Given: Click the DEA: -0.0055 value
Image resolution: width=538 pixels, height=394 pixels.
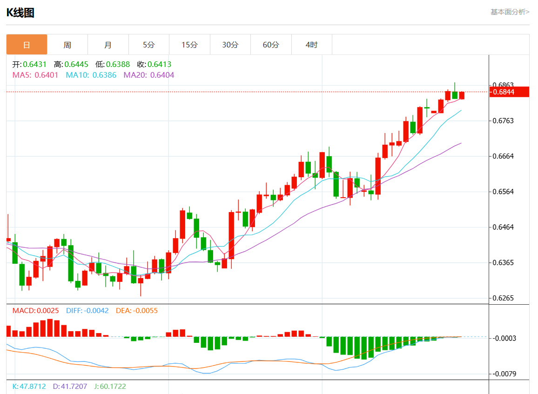Looking at the screenshot, I should click(137, 311).
